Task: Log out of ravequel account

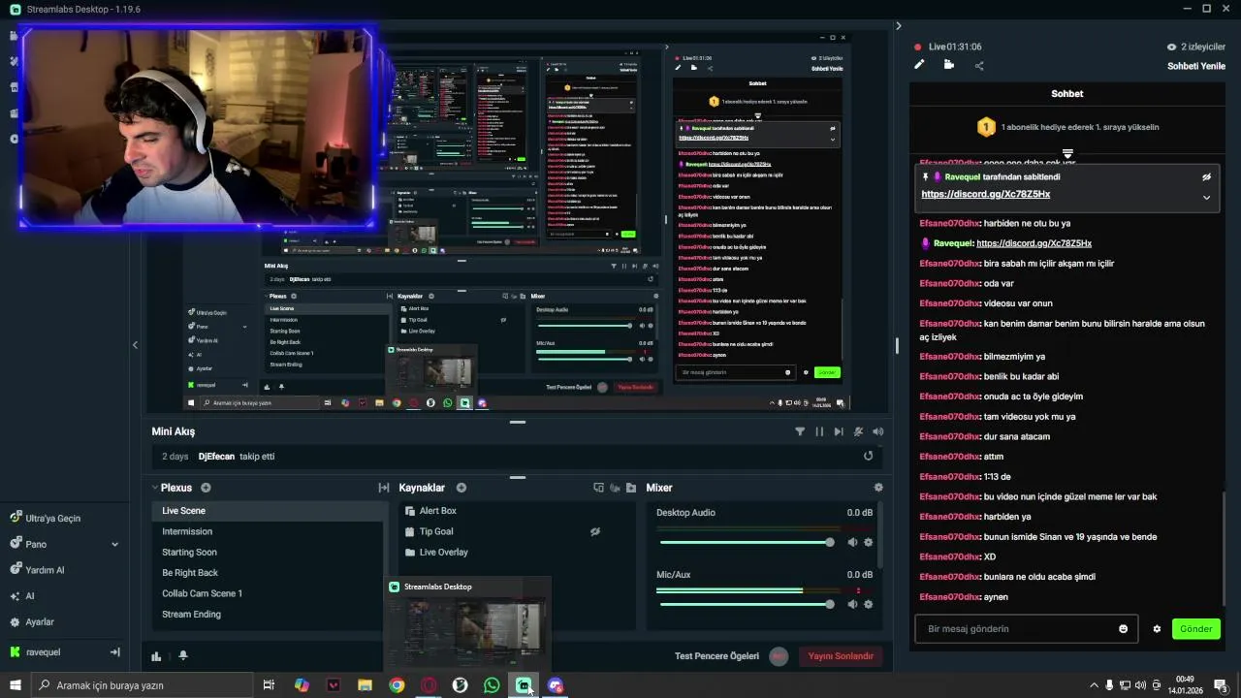Action: [114, 652]
